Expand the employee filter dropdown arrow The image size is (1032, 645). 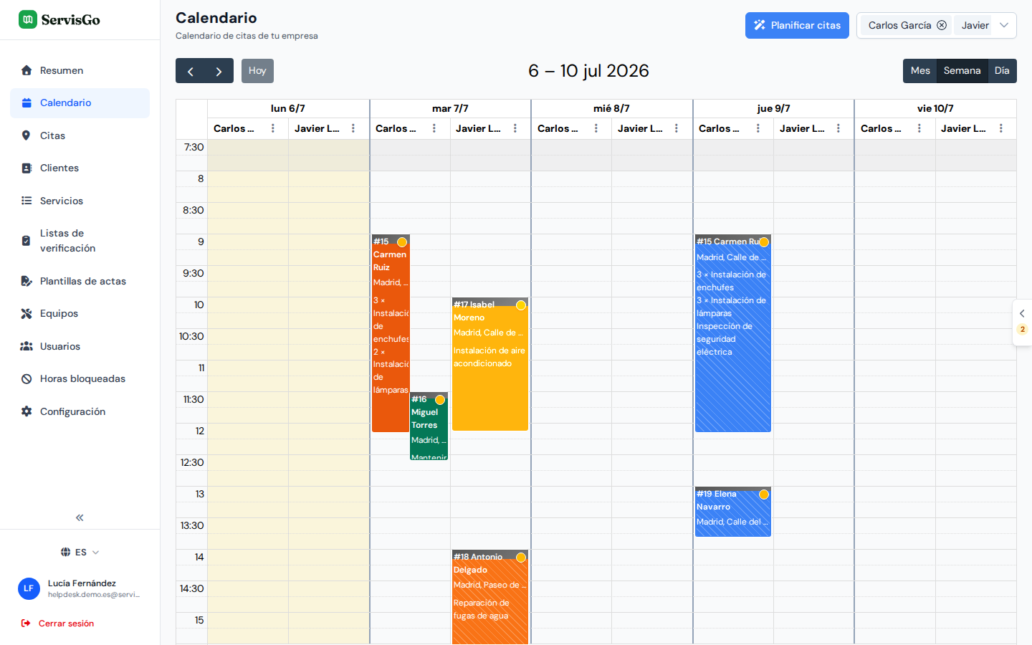tap(1004, 25)
